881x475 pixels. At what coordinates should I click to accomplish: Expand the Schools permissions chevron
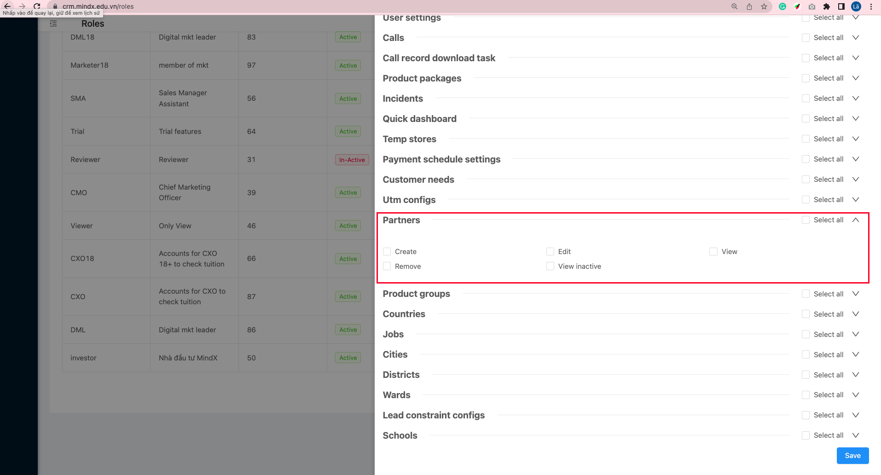coord(856,435)
